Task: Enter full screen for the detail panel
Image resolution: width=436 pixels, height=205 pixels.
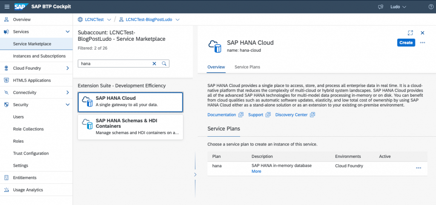Action: [410, 33]
